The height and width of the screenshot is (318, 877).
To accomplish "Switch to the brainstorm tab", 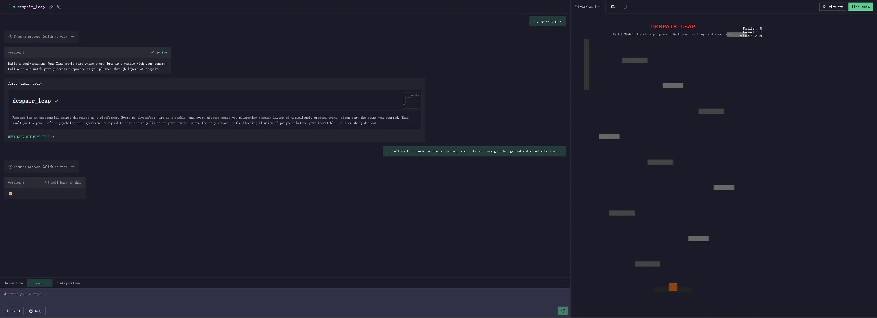I will click(x=14, y=283).
